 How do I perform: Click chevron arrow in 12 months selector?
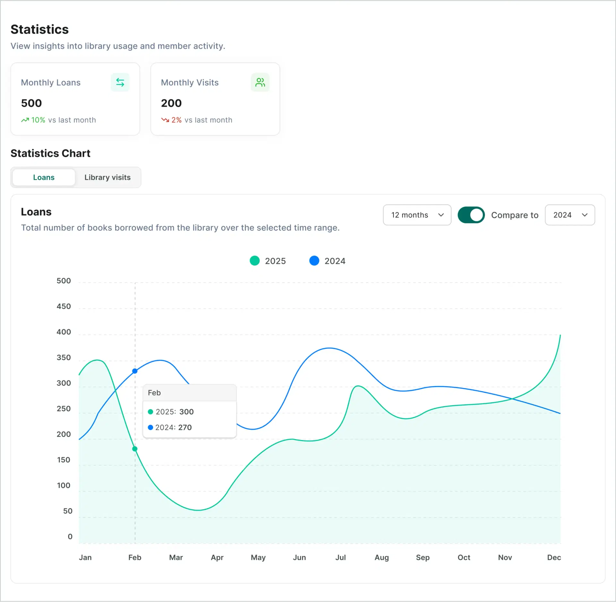[441, 215]
